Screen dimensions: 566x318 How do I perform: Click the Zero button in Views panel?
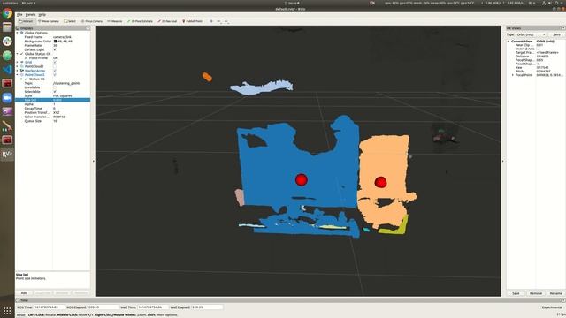point(556,34)
